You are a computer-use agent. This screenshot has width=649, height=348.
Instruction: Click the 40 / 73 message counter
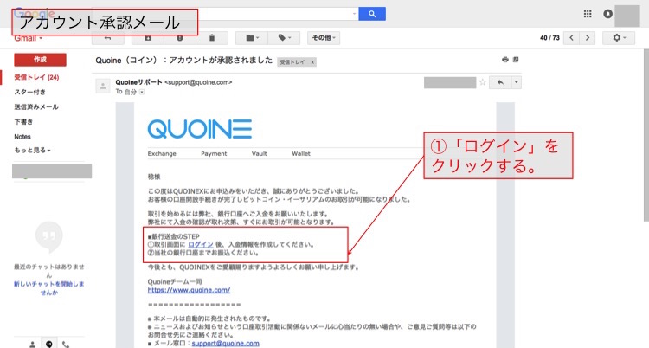tap(549, 38)
